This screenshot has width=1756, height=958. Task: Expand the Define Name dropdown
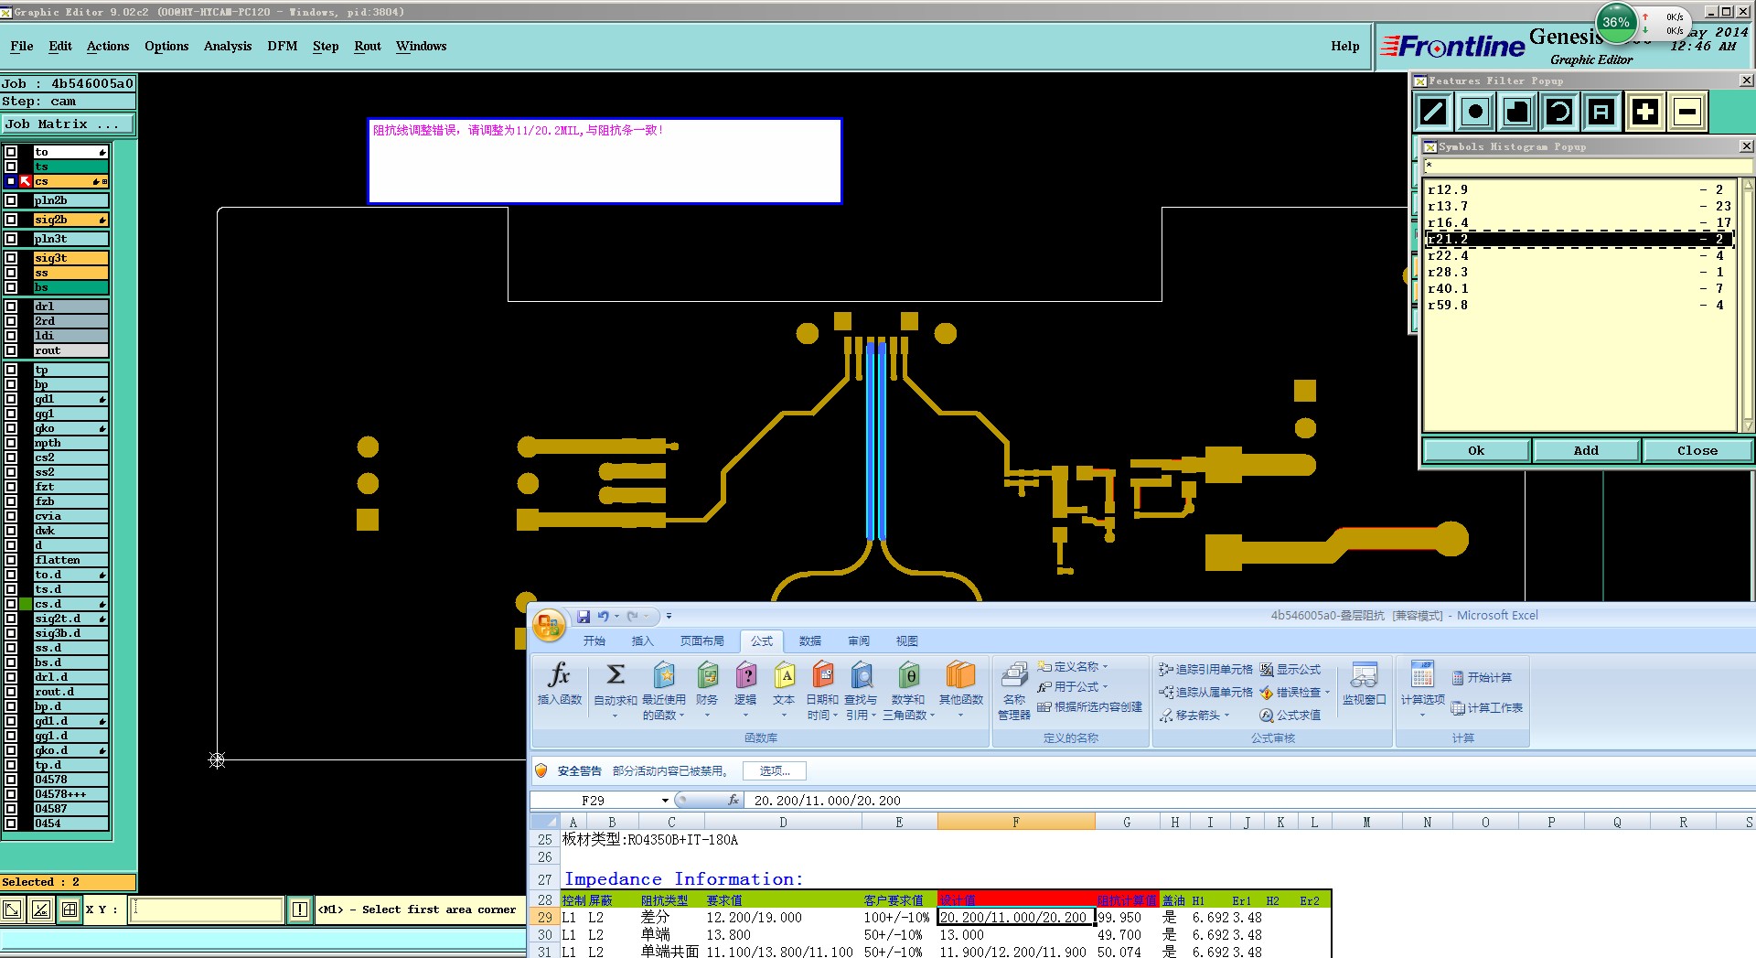point(1105,667)
